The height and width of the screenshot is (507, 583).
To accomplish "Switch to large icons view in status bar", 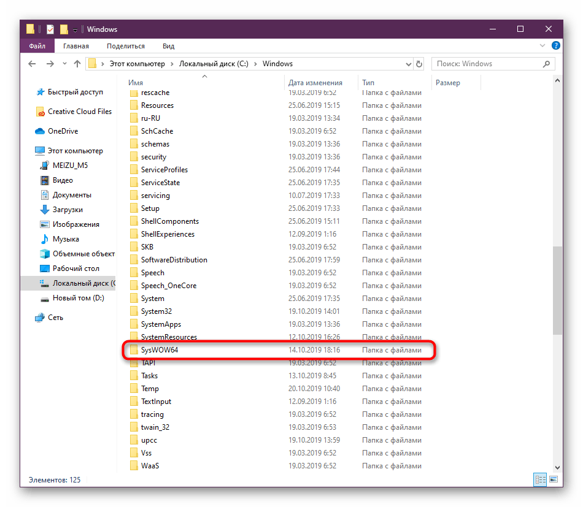I will [553, 479].
